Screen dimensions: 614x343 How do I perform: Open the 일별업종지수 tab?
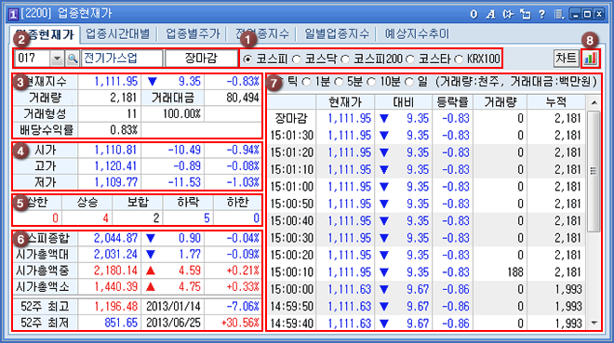point(337,34)
